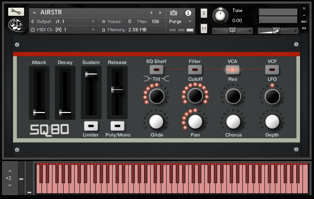This screenshot has width=314, height=199.
Task: Open the Output st.1 dropdown
Action: (63, 22)
